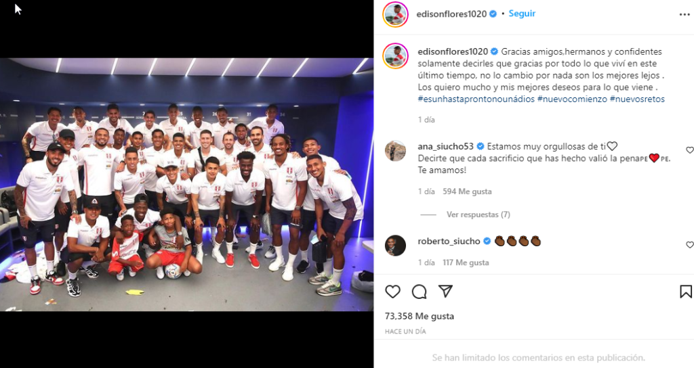Open hashtag #esunhastaprontonounádios
This screenshot has width=694, height=368.
(x=476, y=99)
